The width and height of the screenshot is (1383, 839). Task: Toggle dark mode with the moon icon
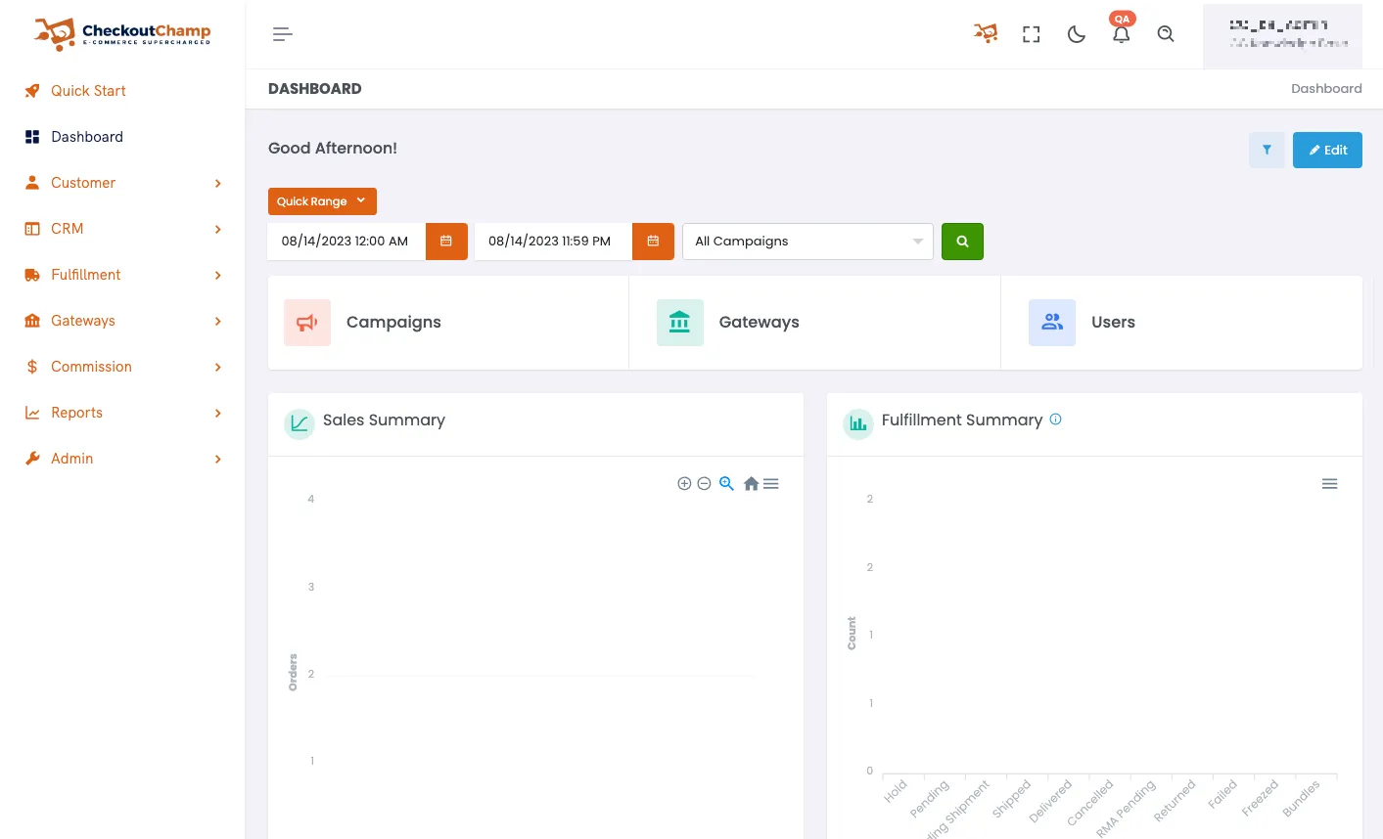point(1076,33)
